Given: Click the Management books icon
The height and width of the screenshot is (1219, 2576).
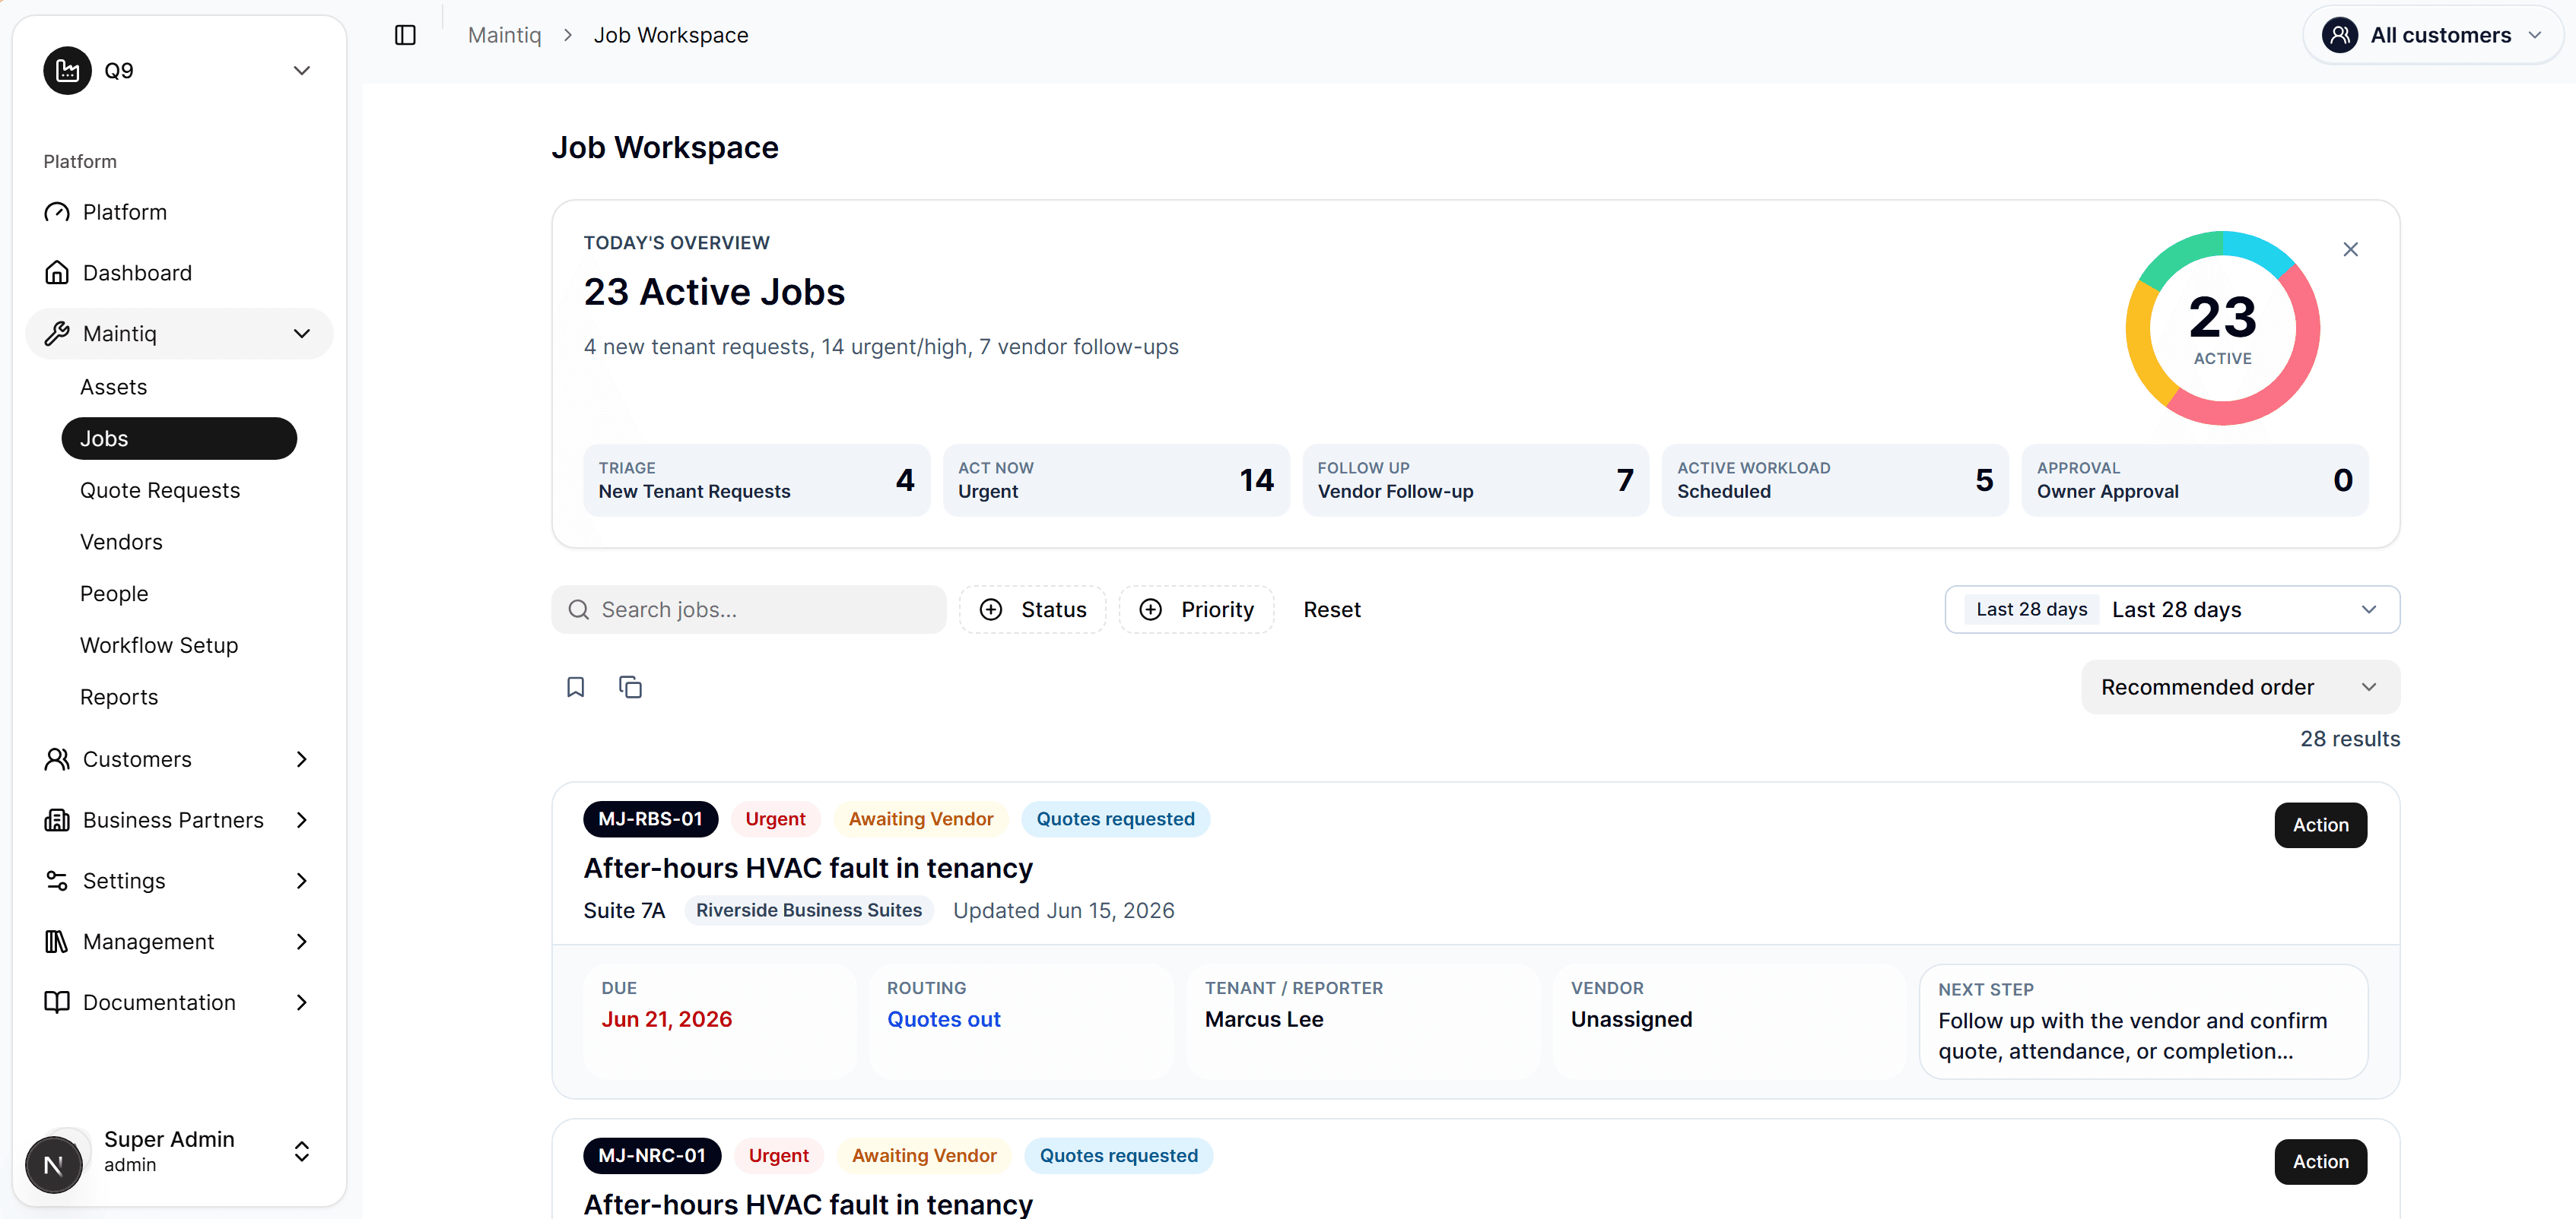Looking at the screenshot, I should (x=57, y=942).
